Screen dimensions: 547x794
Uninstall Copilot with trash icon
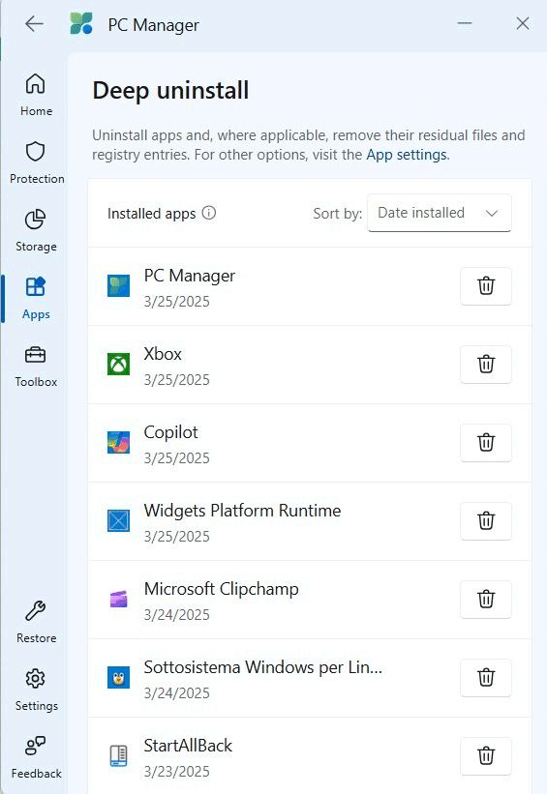486,443
